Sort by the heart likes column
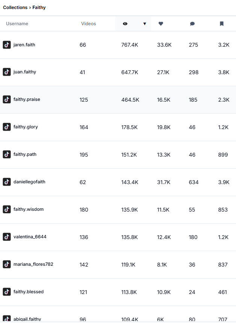 pos(161,24)
